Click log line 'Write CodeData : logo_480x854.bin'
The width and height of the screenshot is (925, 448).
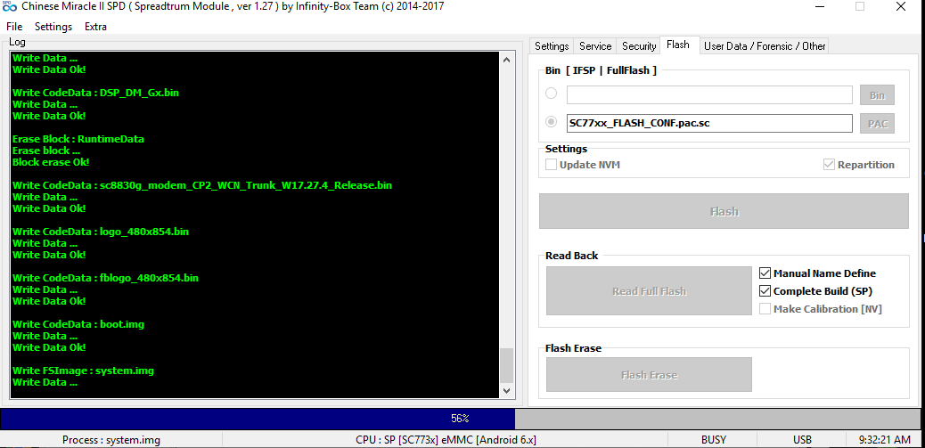(x=101, y=232)
